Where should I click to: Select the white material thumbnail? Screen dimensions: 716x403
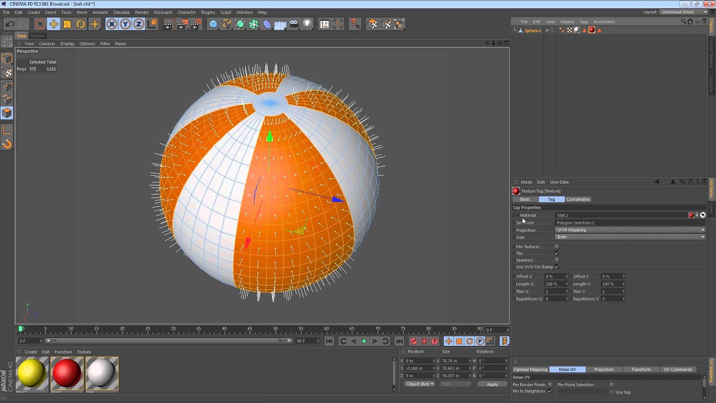(102, 373)
